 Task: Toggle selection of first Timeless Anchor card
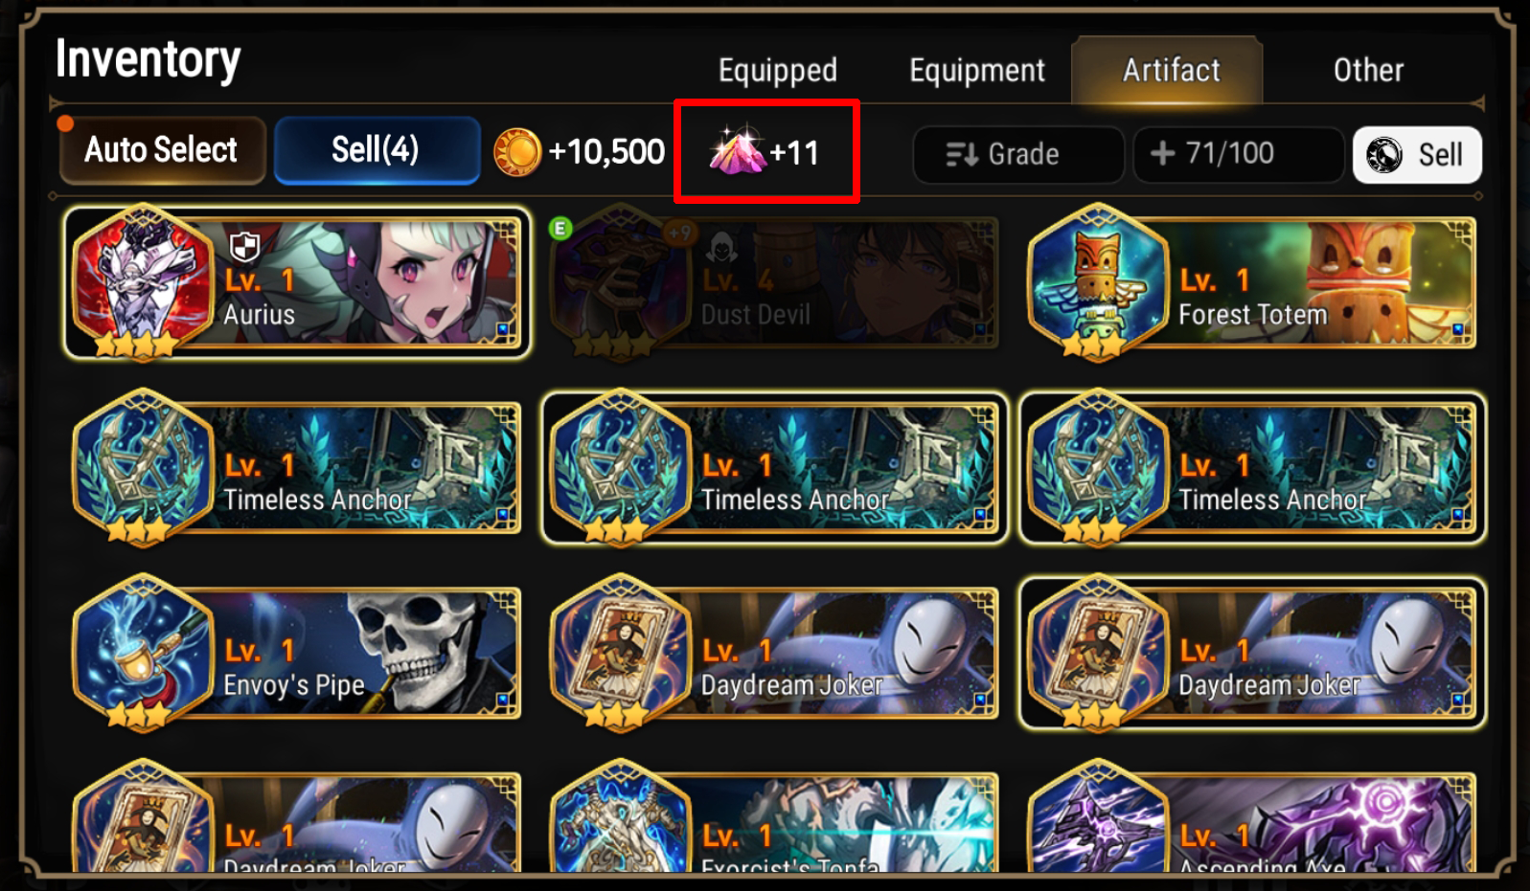click(297, 468)
